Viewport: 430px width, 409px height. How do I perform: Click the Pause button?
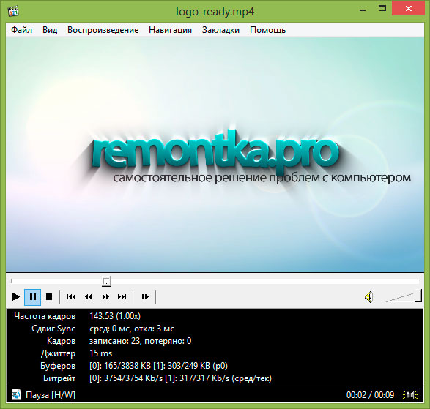(33, 296)
